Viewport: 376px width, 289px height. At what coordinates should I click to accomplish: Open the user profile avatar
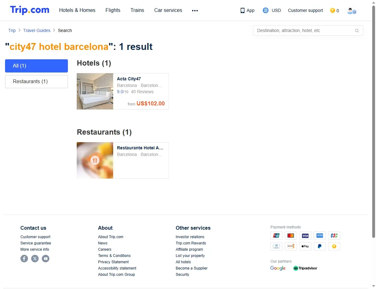(x=351, y=11)
